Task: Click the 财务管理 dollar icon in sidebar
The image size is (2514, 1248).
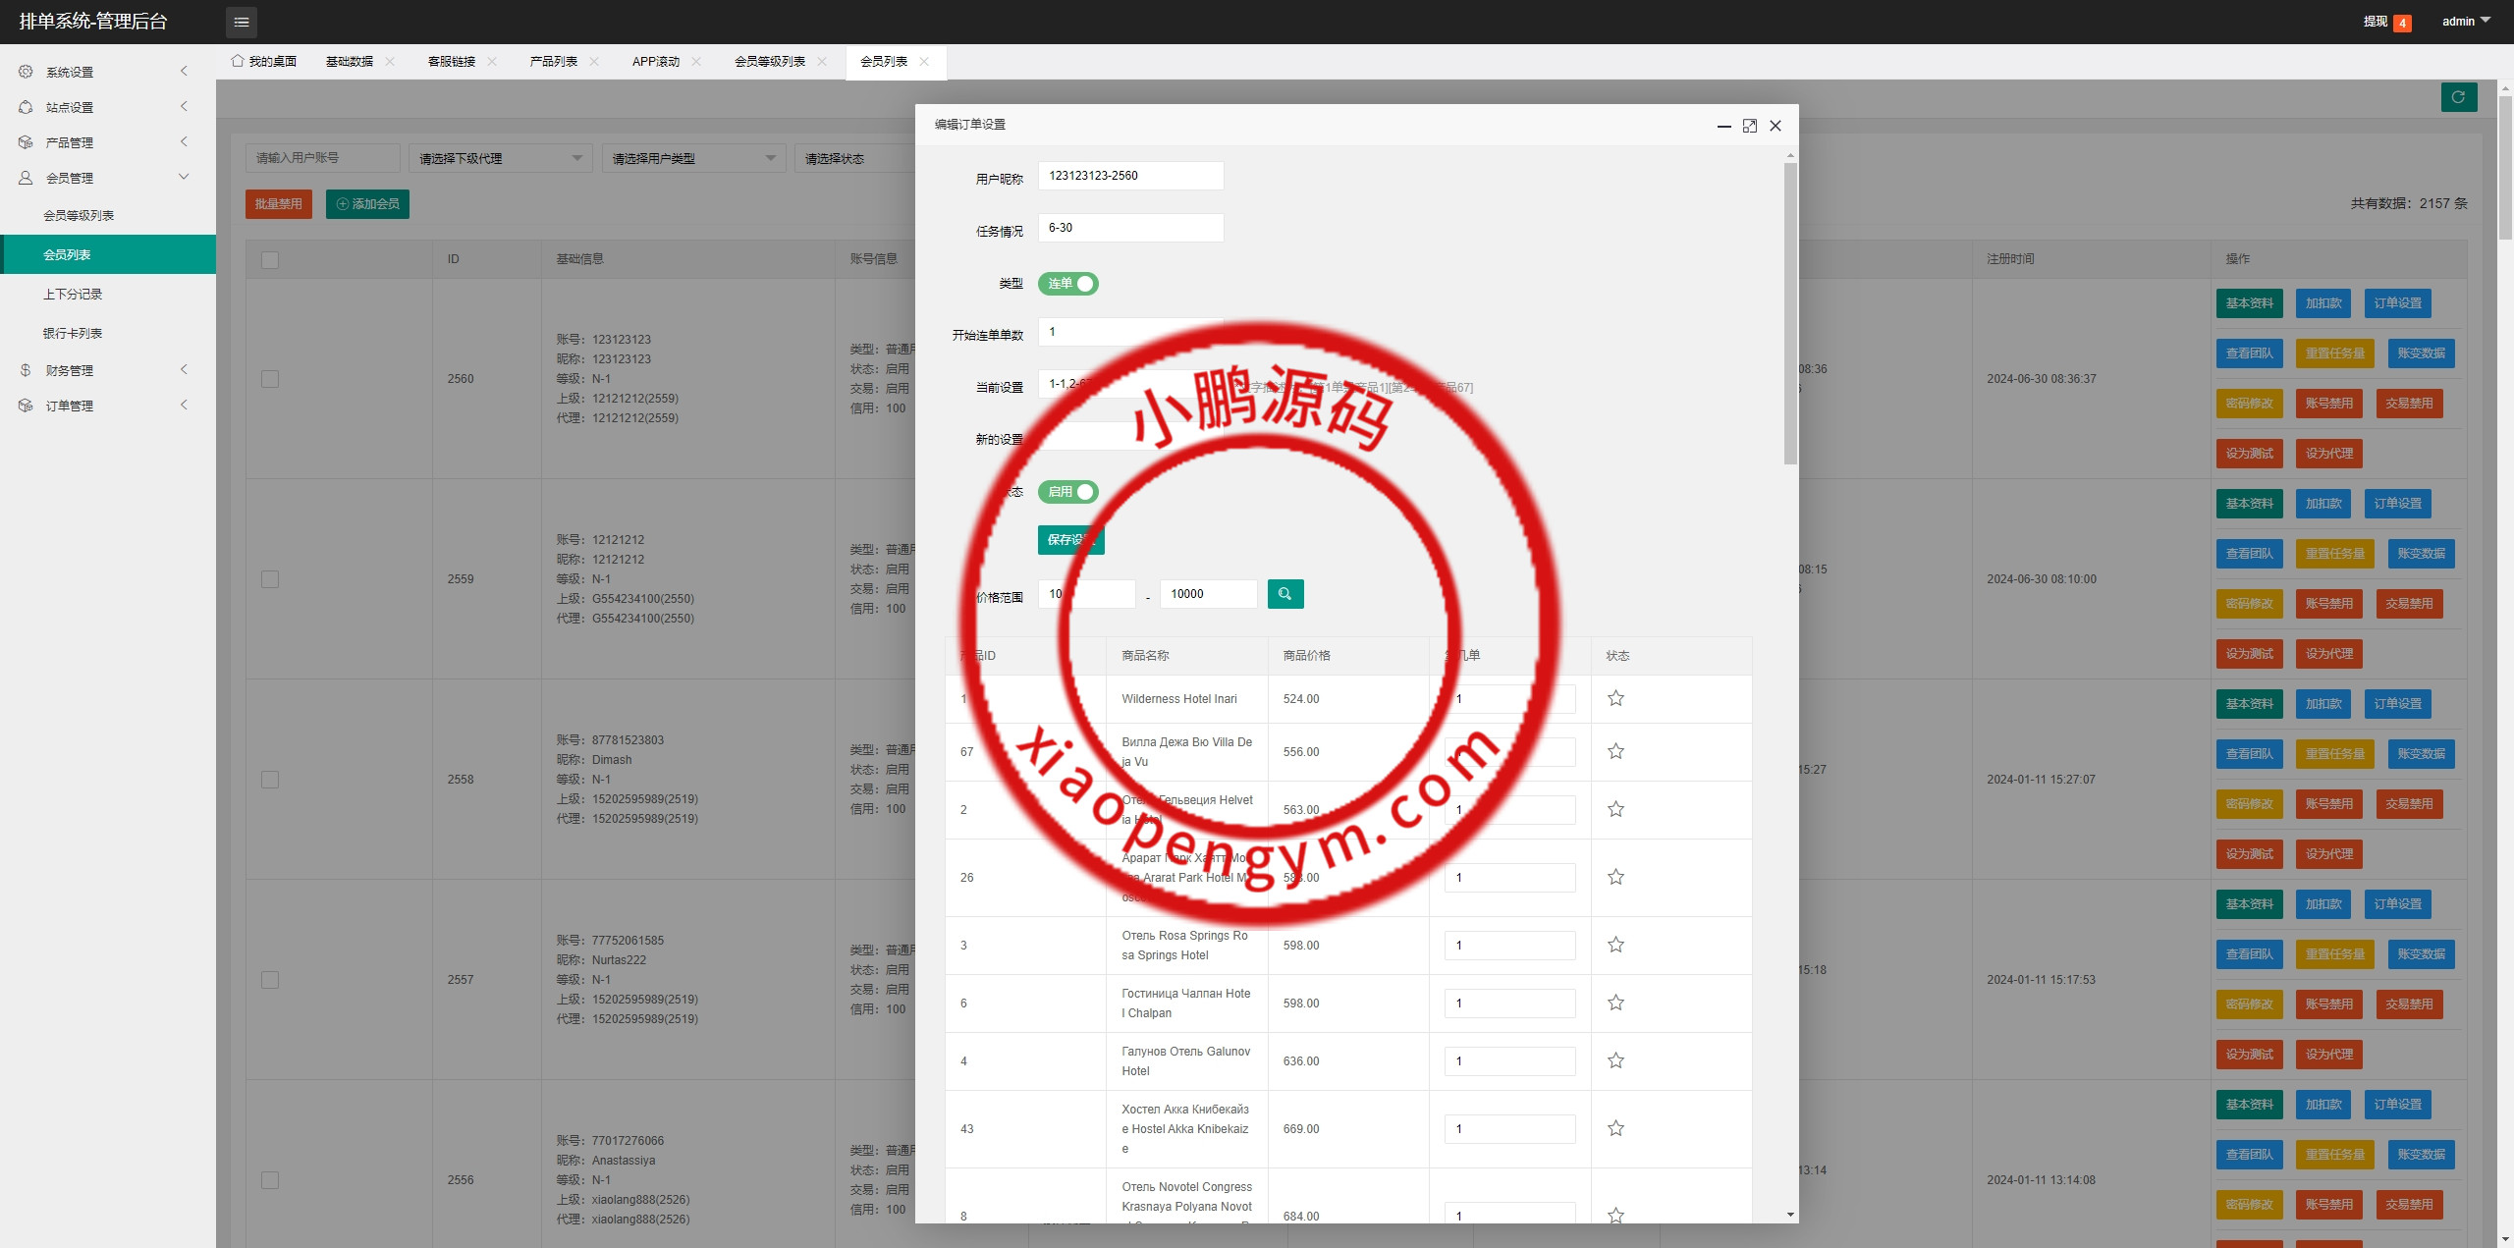Action: click(x=27, y=370)
